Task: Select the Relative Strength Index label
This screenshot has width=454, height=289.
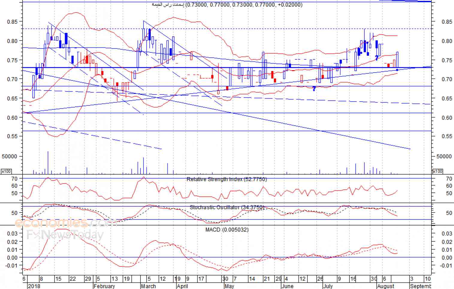Action: 227,179
